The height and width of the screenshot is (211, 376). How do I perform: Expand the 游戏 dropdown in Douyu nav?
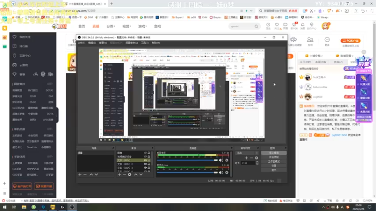click(x=142, y=26)
